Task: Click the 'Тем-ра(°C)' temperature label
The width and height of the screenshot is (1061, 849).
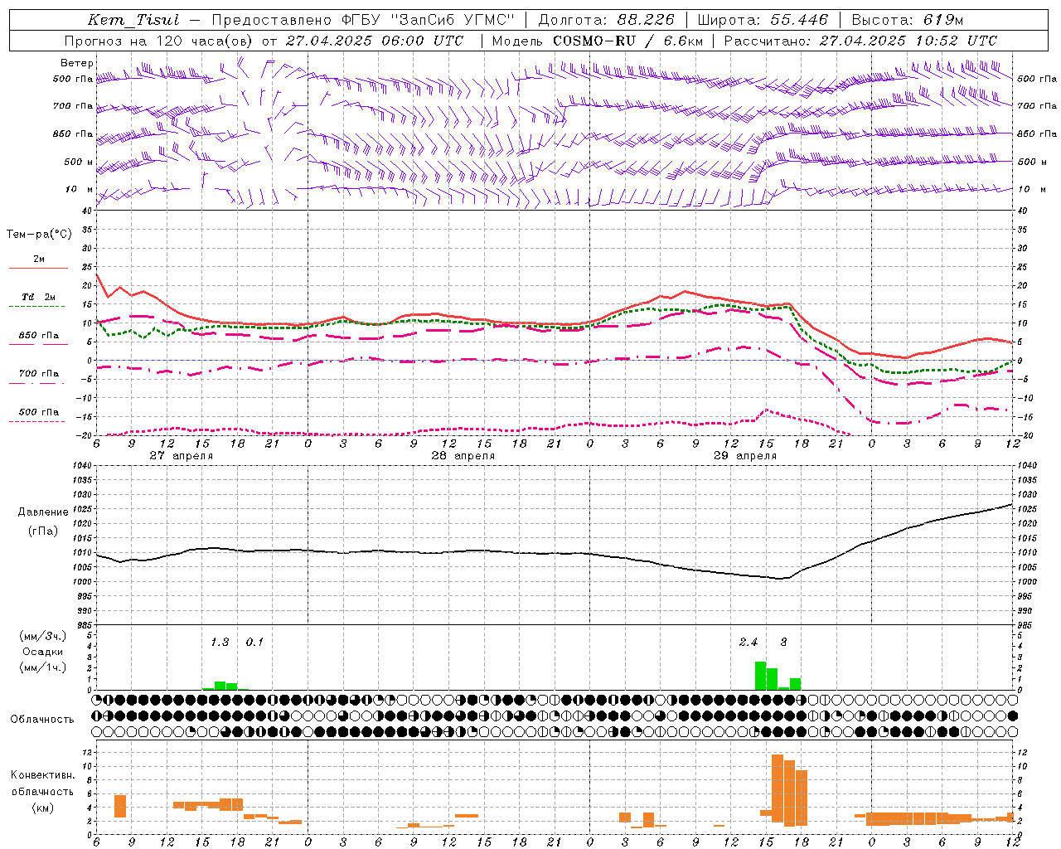Action: pos(39,235)
